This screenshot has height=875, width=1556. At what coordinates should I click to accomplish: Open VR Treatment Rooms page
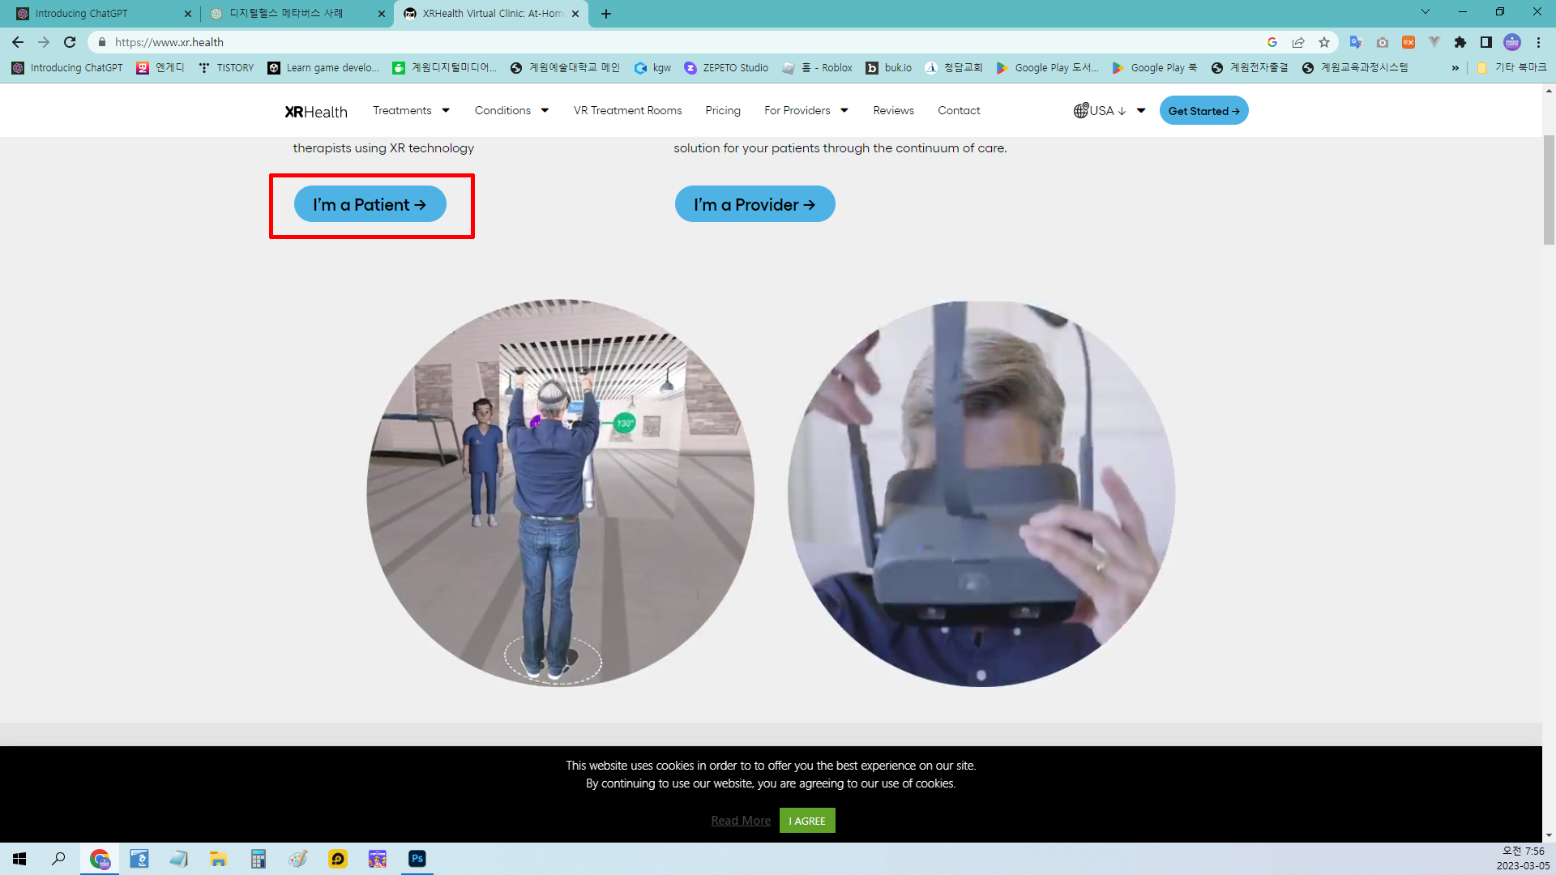click(628, 110)
